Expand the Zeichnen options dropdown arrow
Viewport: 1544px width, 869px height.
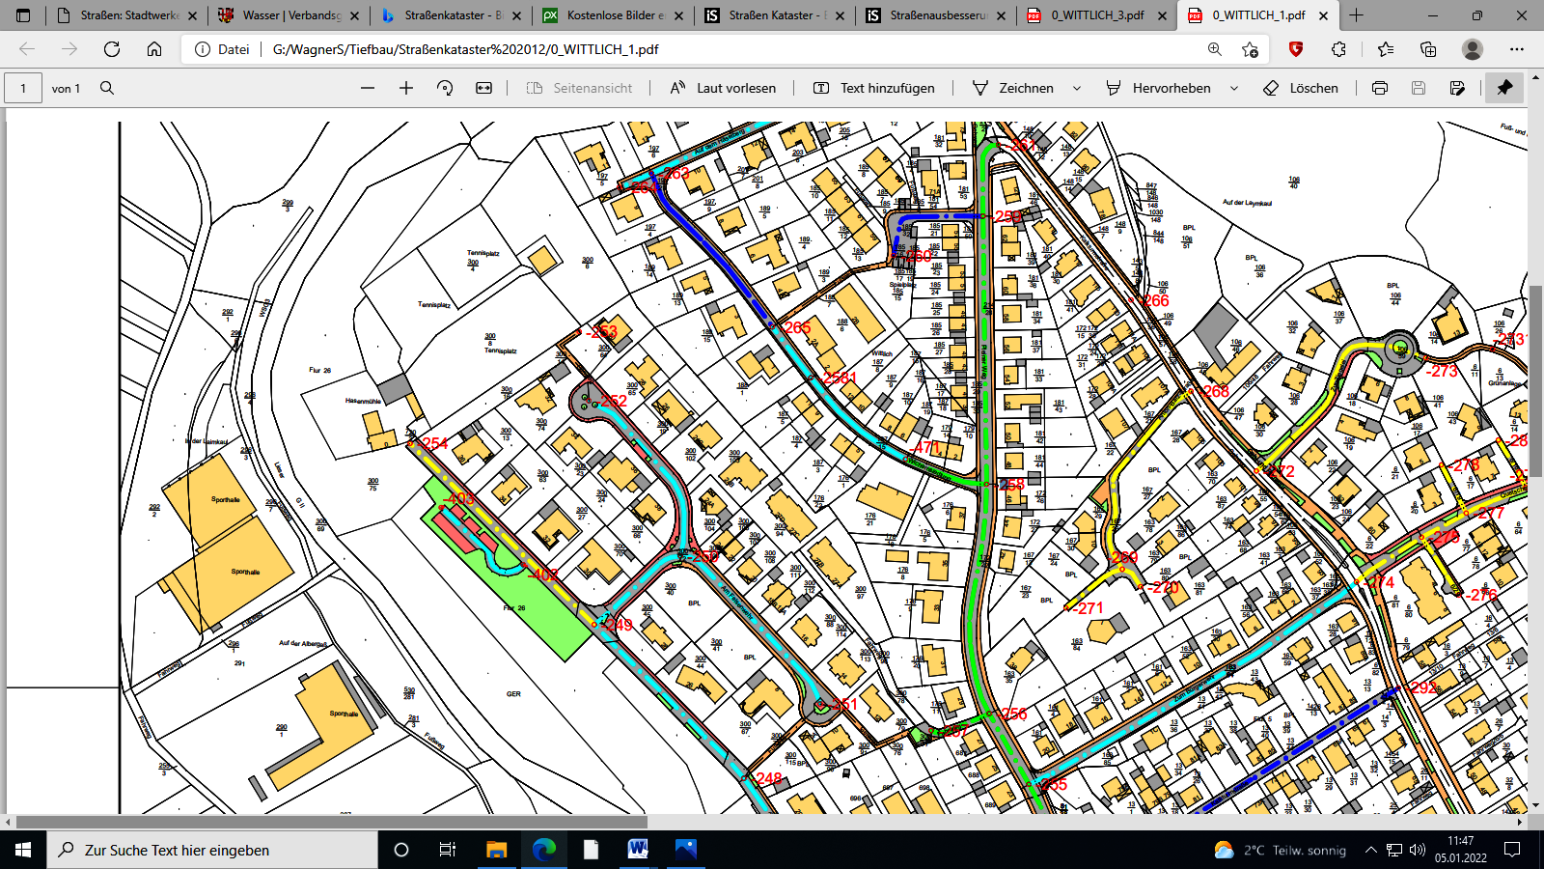(x=1077, y=88)
